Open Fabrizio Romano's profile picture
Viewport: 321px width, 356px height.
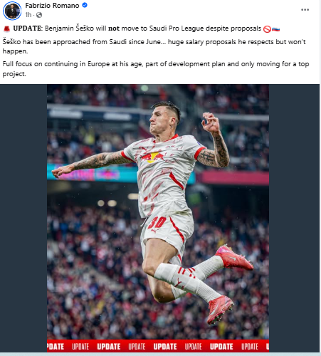pyautogui.click(x=12, y=11)
